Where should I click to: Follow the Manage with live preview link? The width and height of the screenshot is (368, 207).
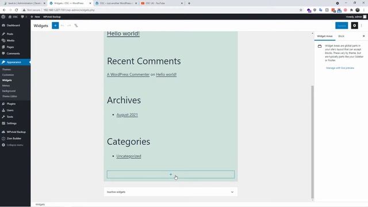(340, 68)
